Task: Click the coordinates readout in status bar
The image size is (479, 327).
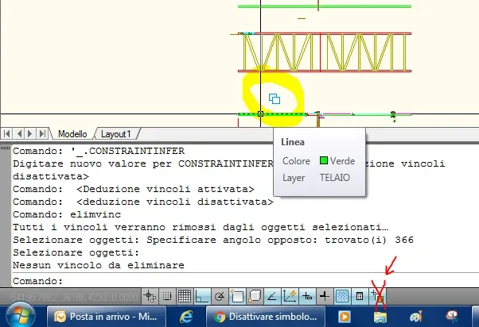Action: pos(74,297)
